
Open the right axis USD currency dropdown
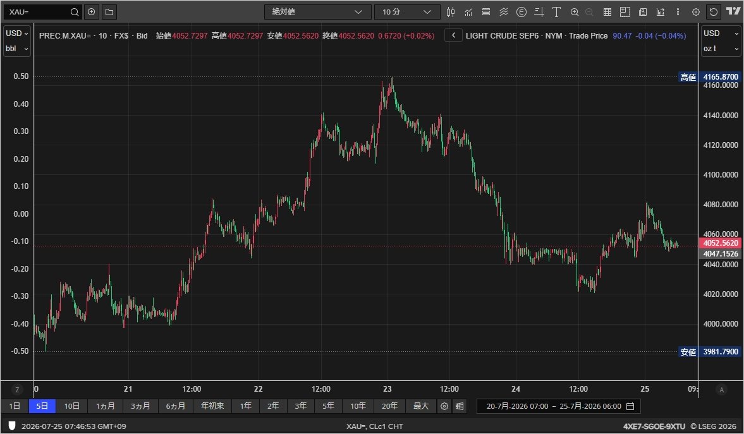(721, 33)
